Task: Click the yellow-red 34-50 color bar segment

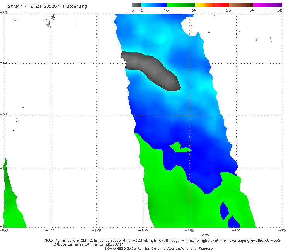Action: 212,5
